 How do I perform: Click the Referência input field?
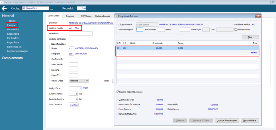(x=81, y=33)
